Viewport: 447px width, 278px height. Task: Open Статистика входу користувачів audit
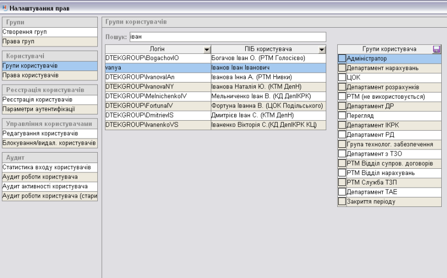[x=49, y=167]
